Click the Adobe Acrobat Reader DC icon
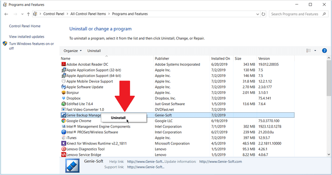 pyautogui.click(x=63, y=64)
